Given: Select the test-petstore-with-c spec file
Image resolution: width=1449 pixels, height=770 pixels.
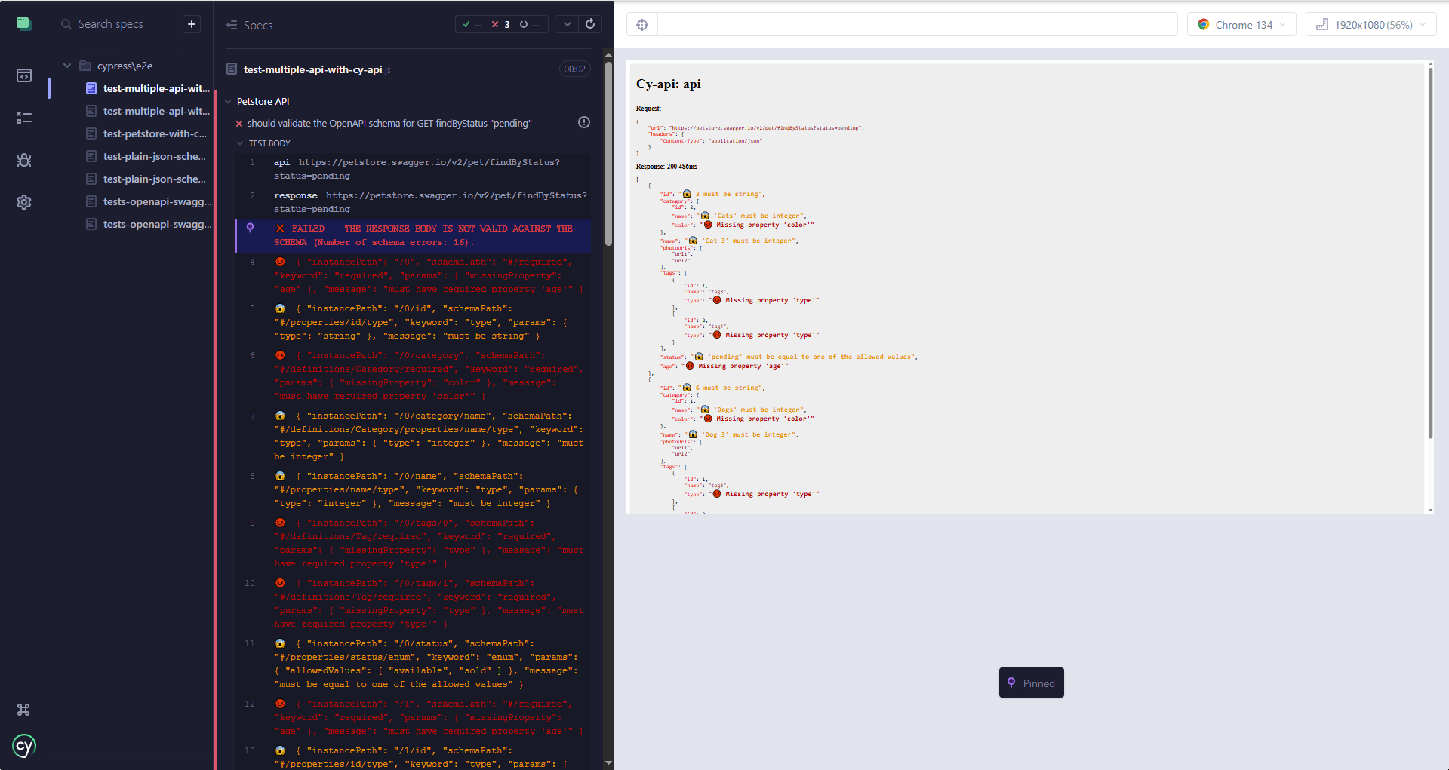Looking at the screenshot, I should [x=154, y=133].
